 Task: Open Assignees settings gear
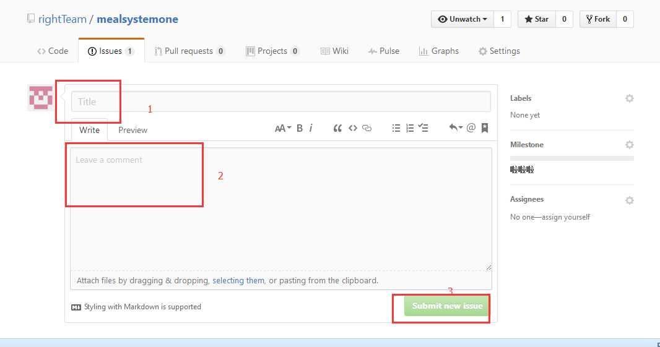(629, 200)
